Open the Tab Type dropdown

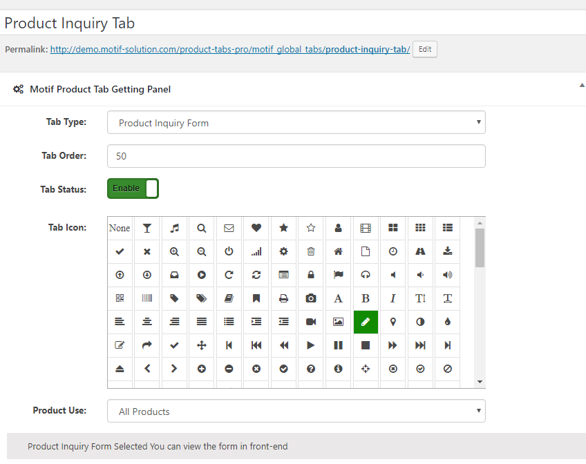296,122
